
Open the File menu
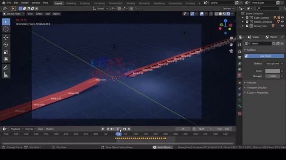point(9,3)
